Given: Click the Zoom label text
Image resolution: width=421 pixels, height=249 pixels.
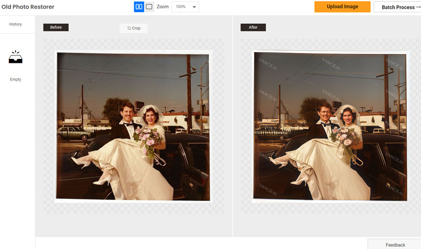Looking at the screenshot, I should (162, 7).
